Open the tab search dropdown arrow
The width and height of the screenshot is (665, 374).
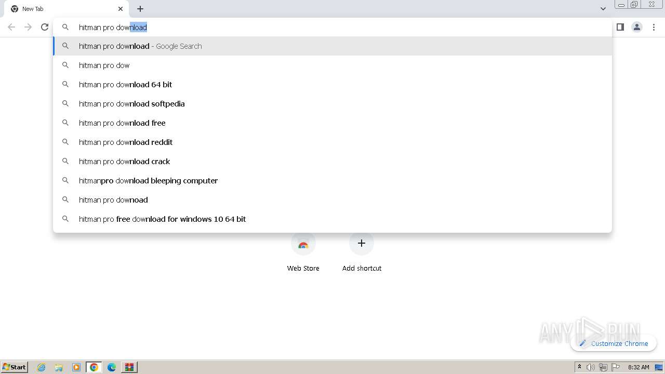603,9
